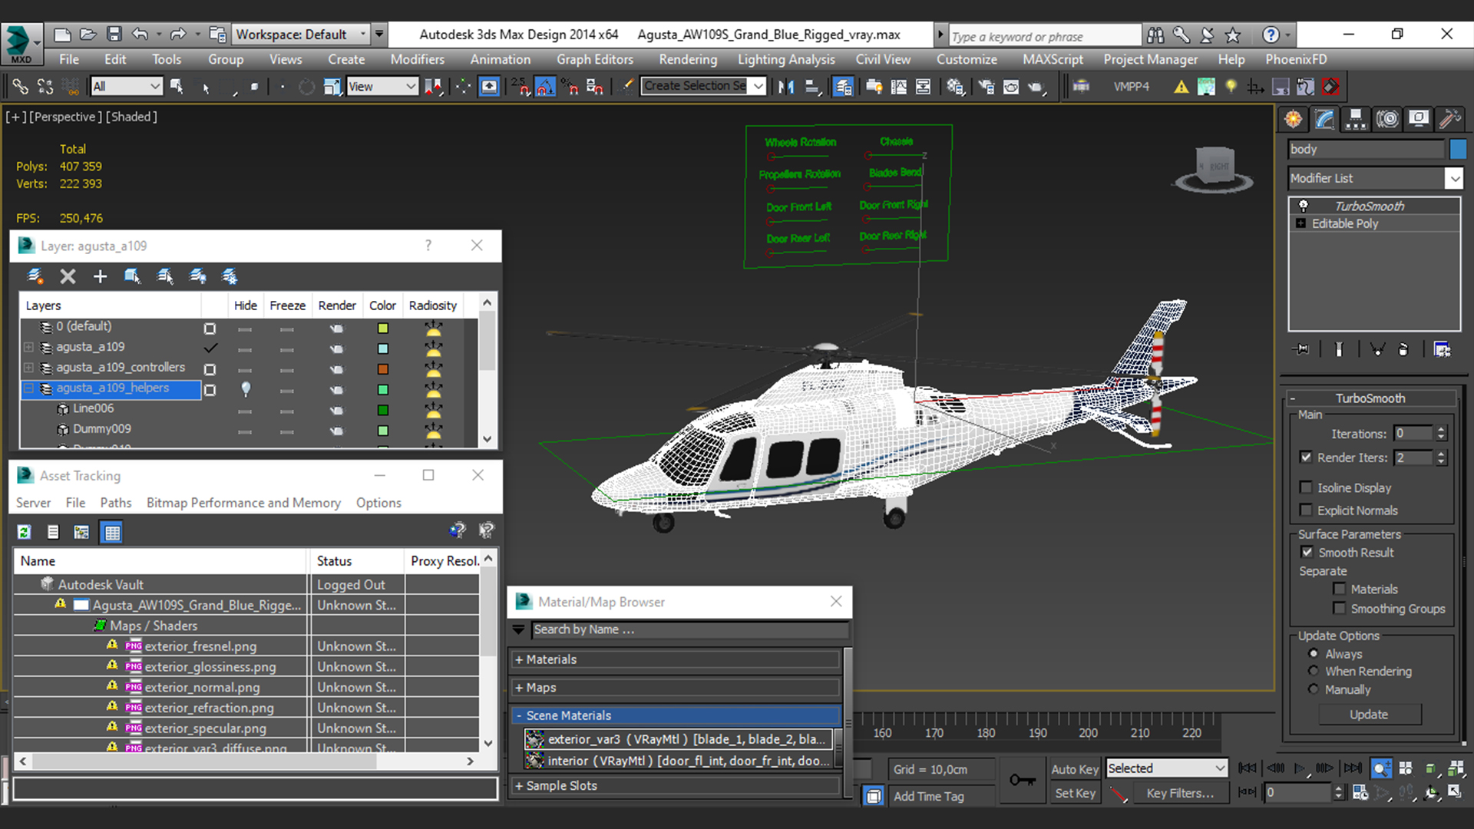Open the reference coordinate View dropdown
Image resolution: width=1474 pixels, height=829 pixels.
(x=382, y=87)
